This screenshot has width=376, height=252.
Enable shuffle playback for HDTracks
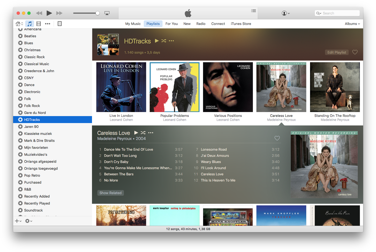tap(164, 41)
